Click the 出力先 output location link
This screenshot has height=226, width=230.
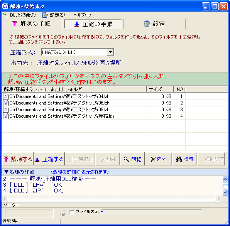click(79, 63)
